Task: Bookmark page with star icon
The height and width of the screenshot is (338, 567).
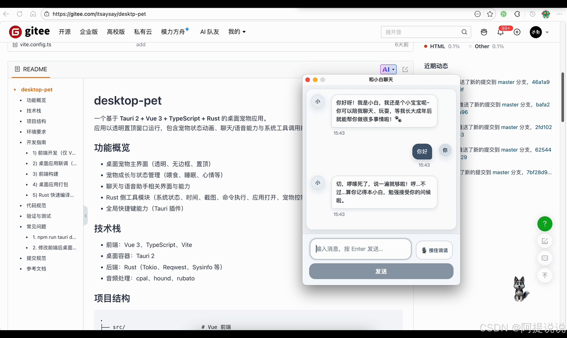Action: point(490,14)
